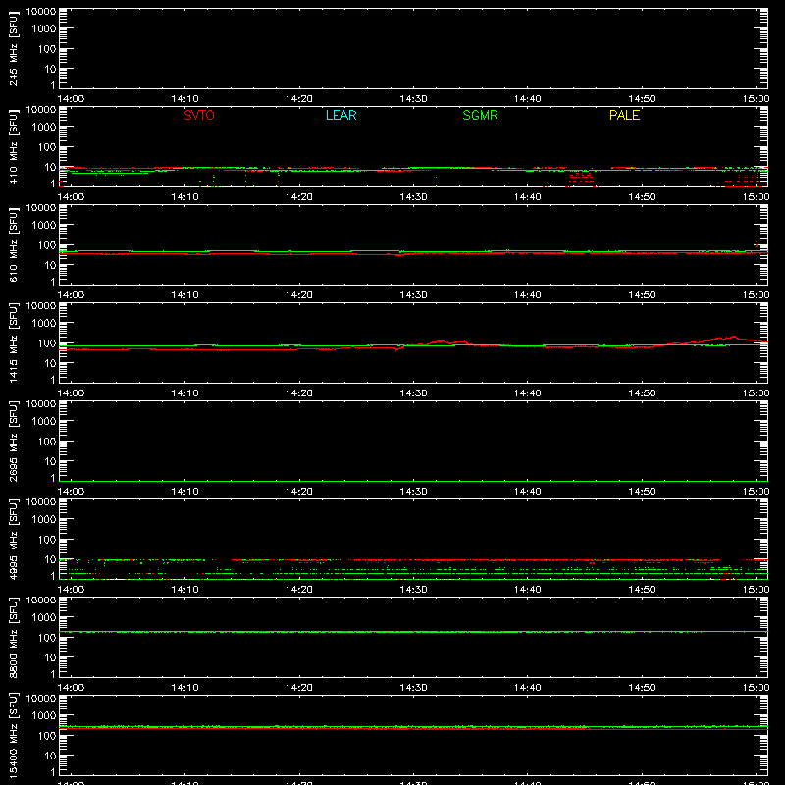Click the 14:30 time label of the 245 MHz plot
This screenshot has width=785, height=785.
point(413,99)
